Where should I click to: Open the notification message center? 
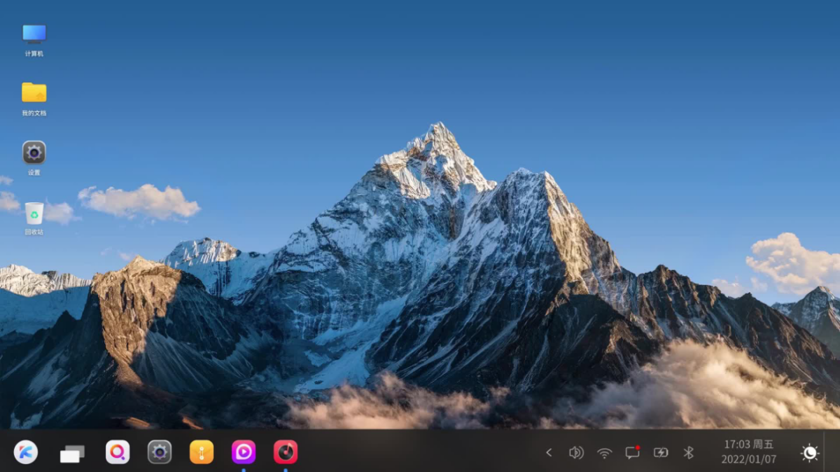(632, 453)
